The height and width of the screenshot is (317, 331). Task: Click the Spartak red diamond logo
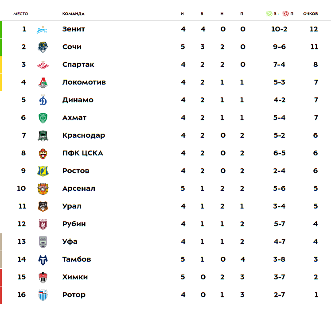tap(43, 65)
